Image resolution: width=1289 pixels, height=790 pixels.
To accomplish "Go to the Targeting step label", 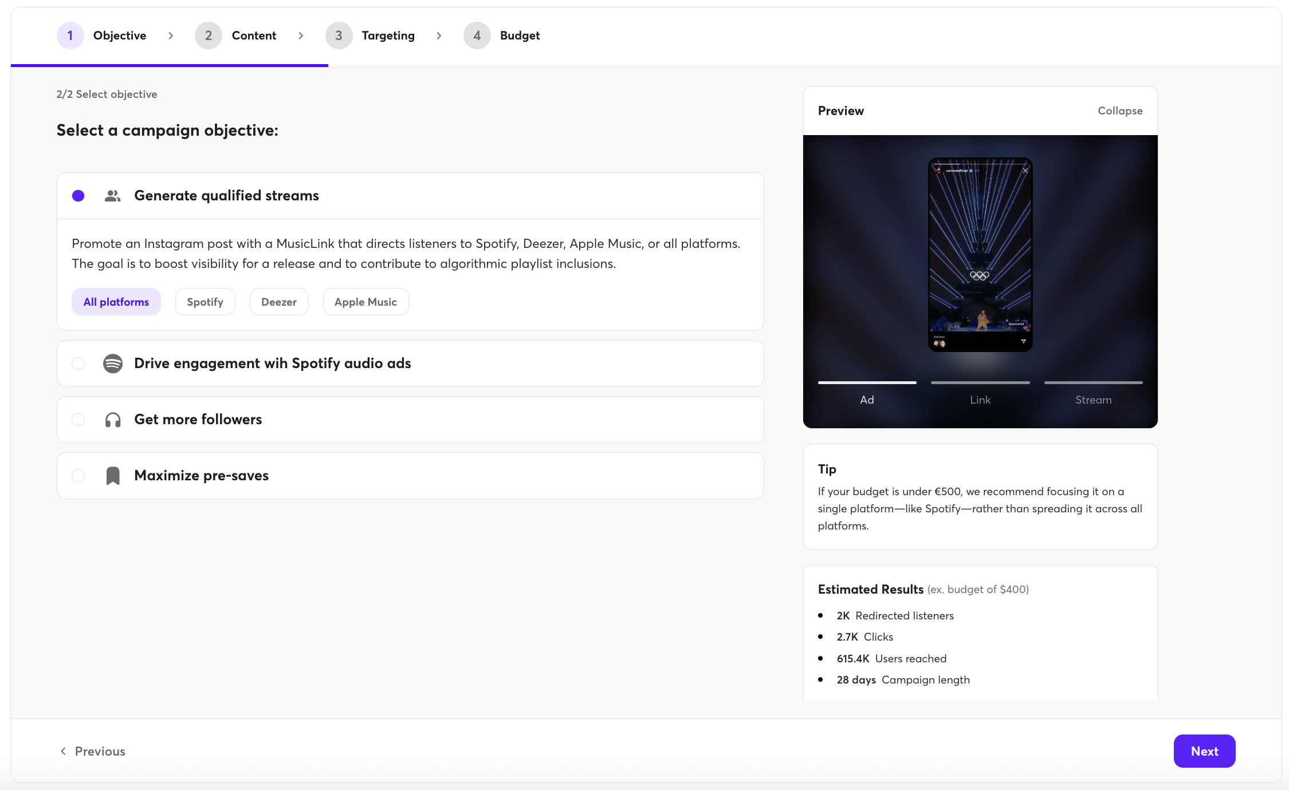I will click(x=388, y=35).
